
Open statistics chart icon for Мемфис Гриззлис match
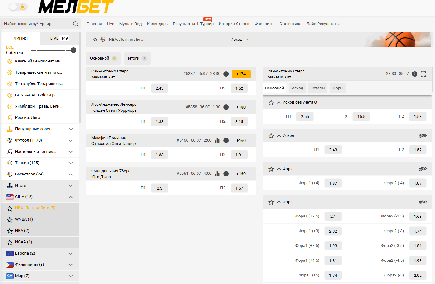click(217, 140)
